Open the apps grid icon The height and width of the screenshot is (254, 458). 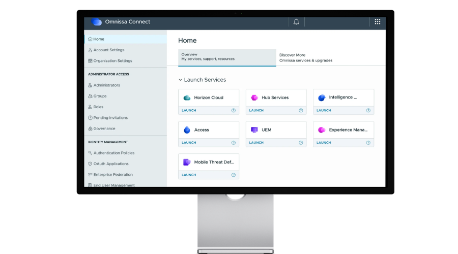click(x=378, y=21)
